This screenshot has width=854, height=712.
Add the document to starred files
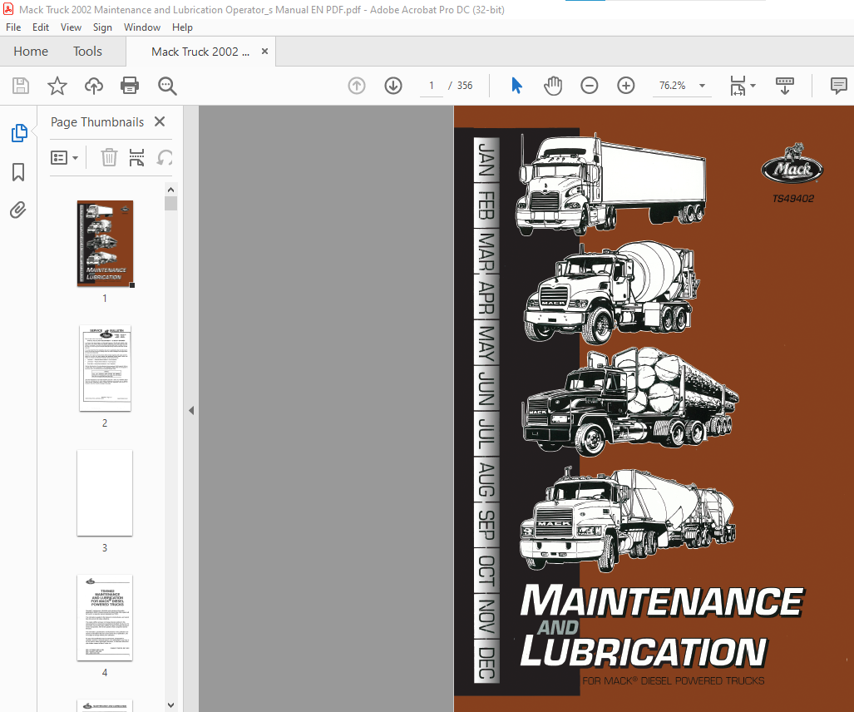[x=57, y=86]
